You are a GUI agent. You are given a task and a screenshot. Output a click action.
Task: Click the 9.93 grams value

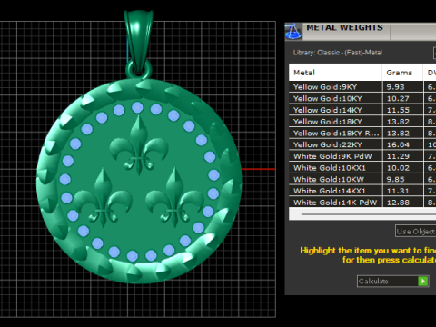pos(395,87)
